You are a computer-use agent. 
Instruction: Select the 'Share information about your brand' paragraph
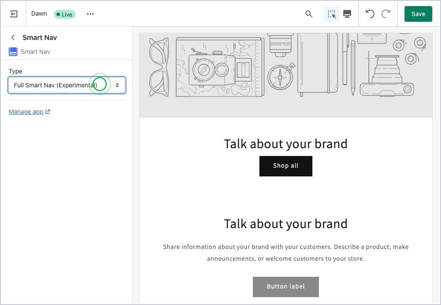[286, 253]
